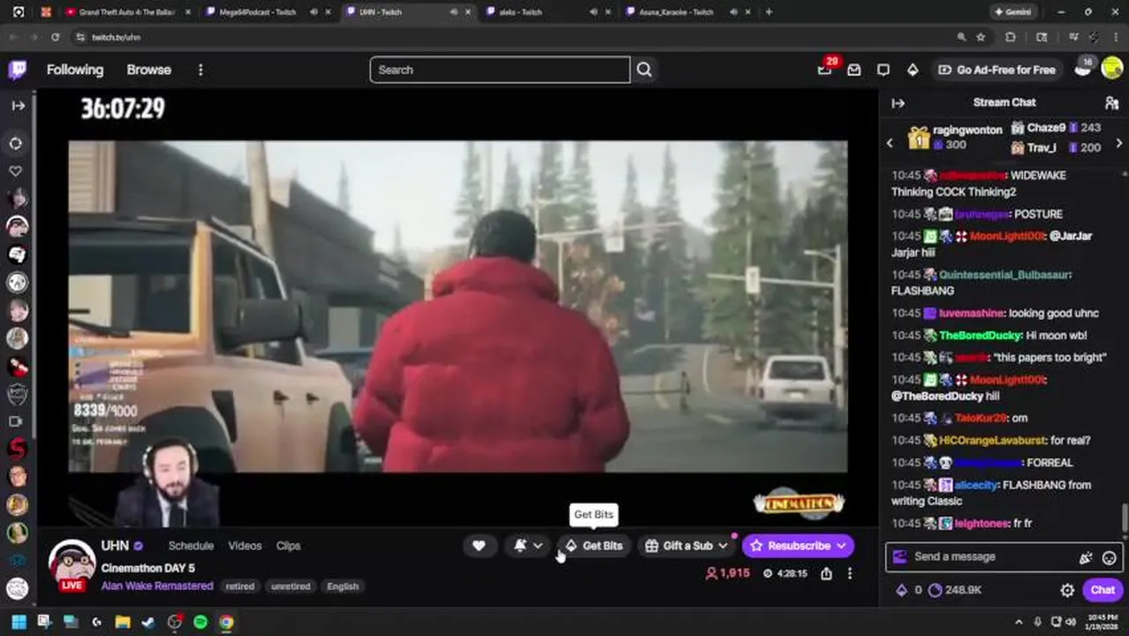Click the magnifier search button
Screen dimensions: 1129x636
pyautogui.click(x=644, y=70)
